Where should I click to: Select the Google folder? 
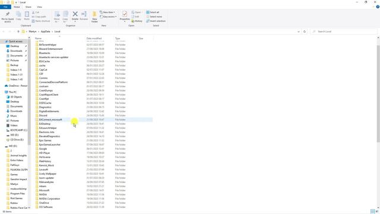coord(43,149)
